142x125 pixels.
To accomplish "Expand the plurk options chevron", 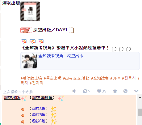I will (136, 91).
